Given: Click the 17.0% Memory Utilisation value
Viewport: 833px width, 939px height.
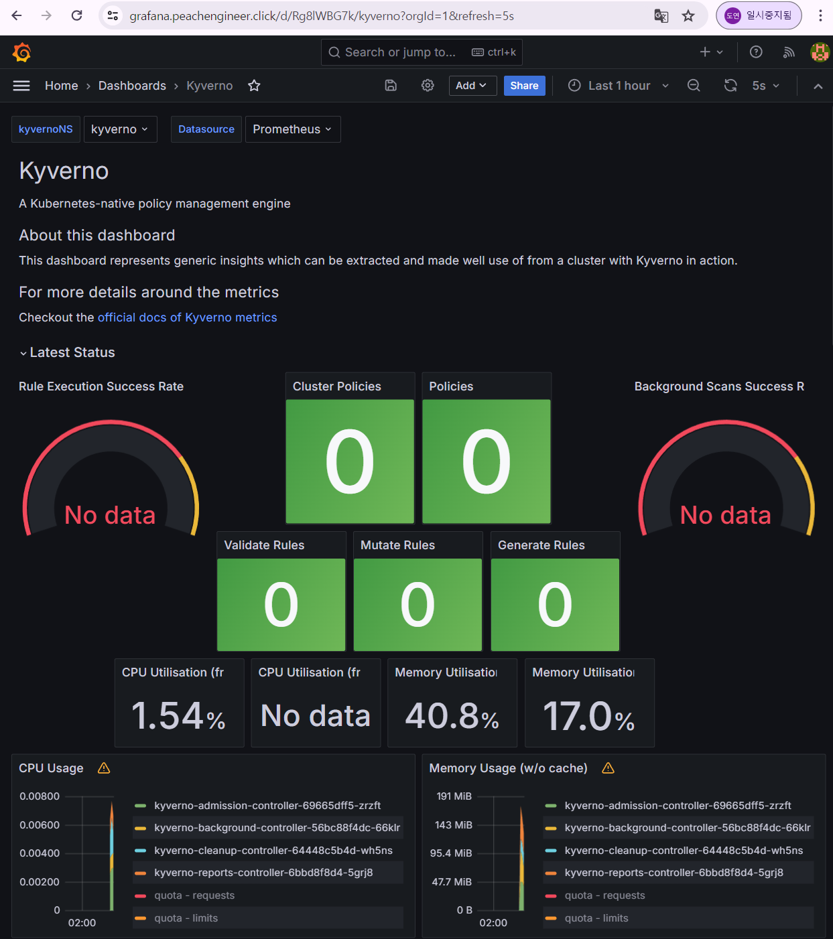Looking at the screenshot, I should click(589, 716).
